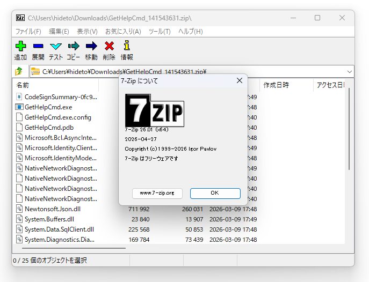The height and width of the screenshot is (282, 369).
Task: Open the ファイル(F) menu
Action: tap(28, 32)
